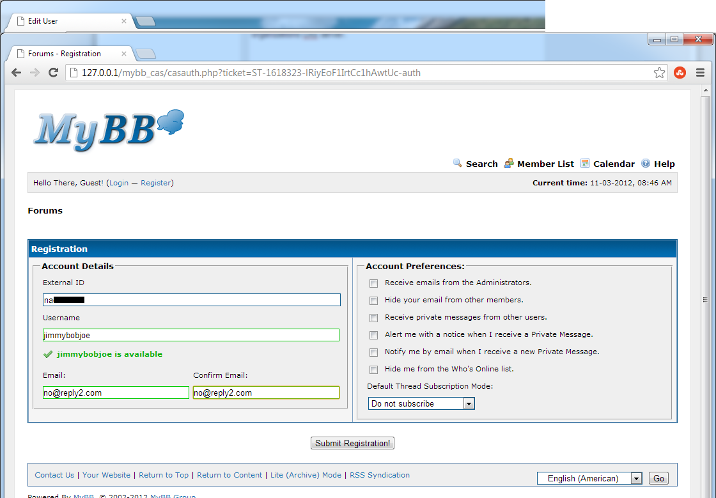Screen dimensions: 716x498
Task: Open the Chrome menu icon
Action: [700, 73]
